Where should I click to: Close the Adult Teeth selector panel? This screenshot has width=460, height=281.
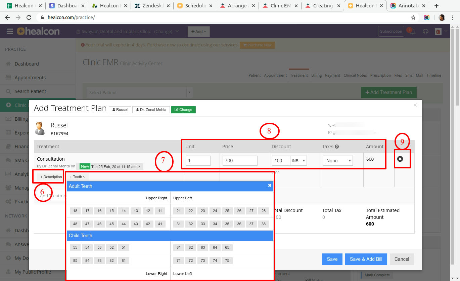pos(270,186)
